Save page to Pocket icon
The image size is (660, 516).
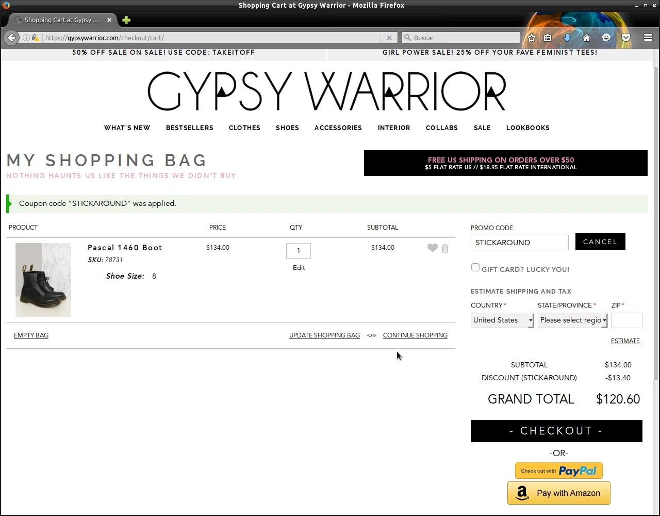coord(626,38)
